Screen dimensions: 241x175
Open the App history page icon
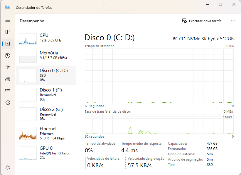pos(8,56)
